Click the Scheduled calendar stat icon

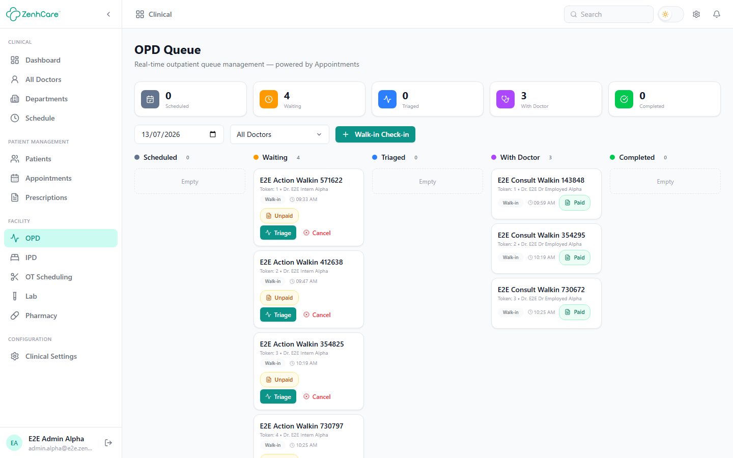point(150,99)
